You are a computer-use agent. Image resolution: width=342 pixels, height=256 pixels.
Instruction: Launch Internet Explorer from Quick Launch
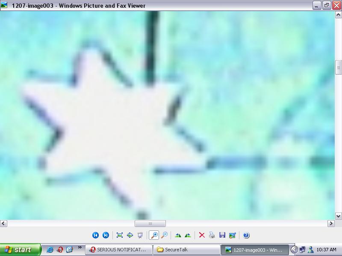click(x=50, y=250)
